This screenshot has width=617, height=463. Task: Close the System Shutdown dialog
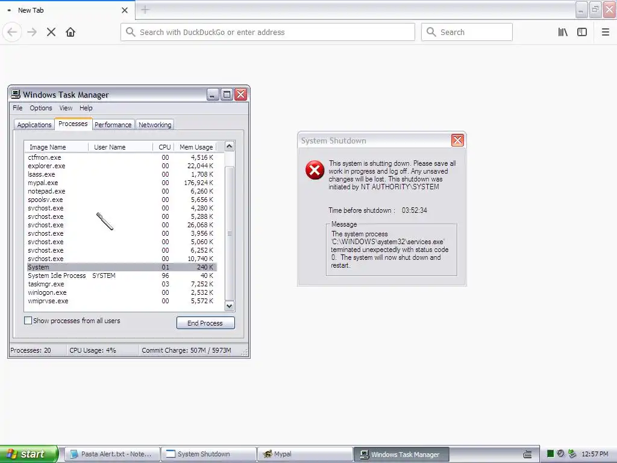coord(457,140)
